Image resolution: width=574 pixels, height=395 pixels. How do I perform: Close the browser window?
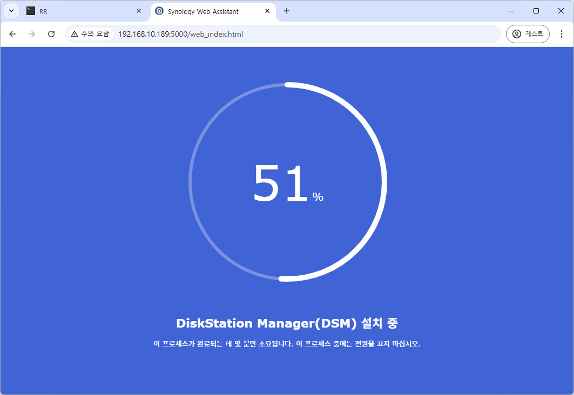[x=561, y=11]
